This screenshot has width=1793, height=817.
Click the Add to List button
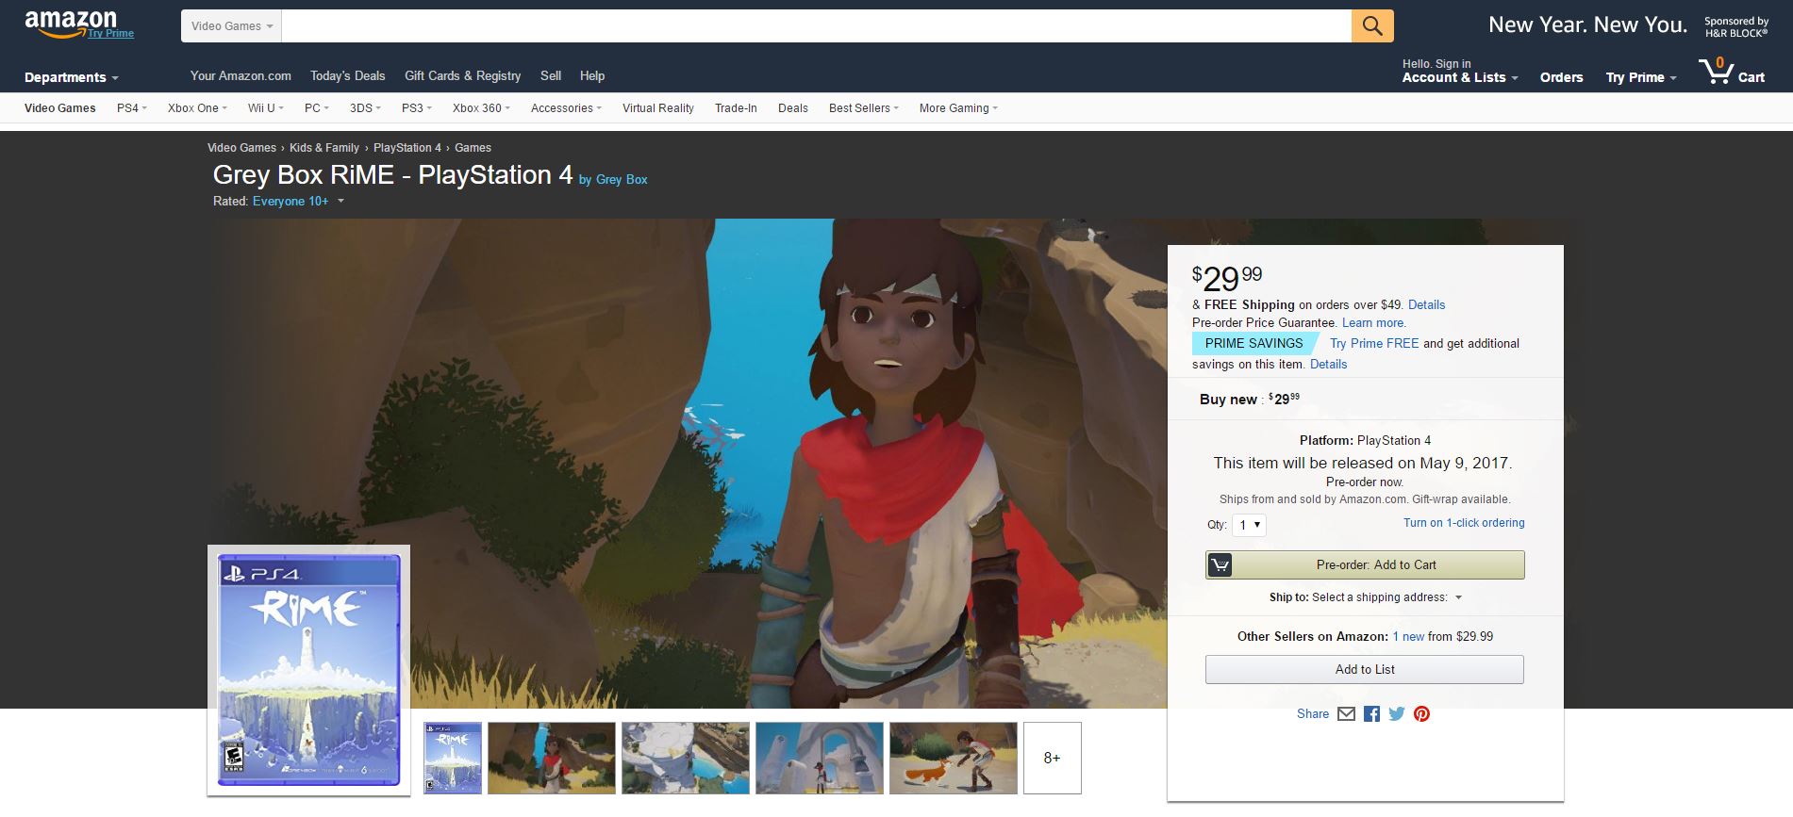click(1364, 669)
